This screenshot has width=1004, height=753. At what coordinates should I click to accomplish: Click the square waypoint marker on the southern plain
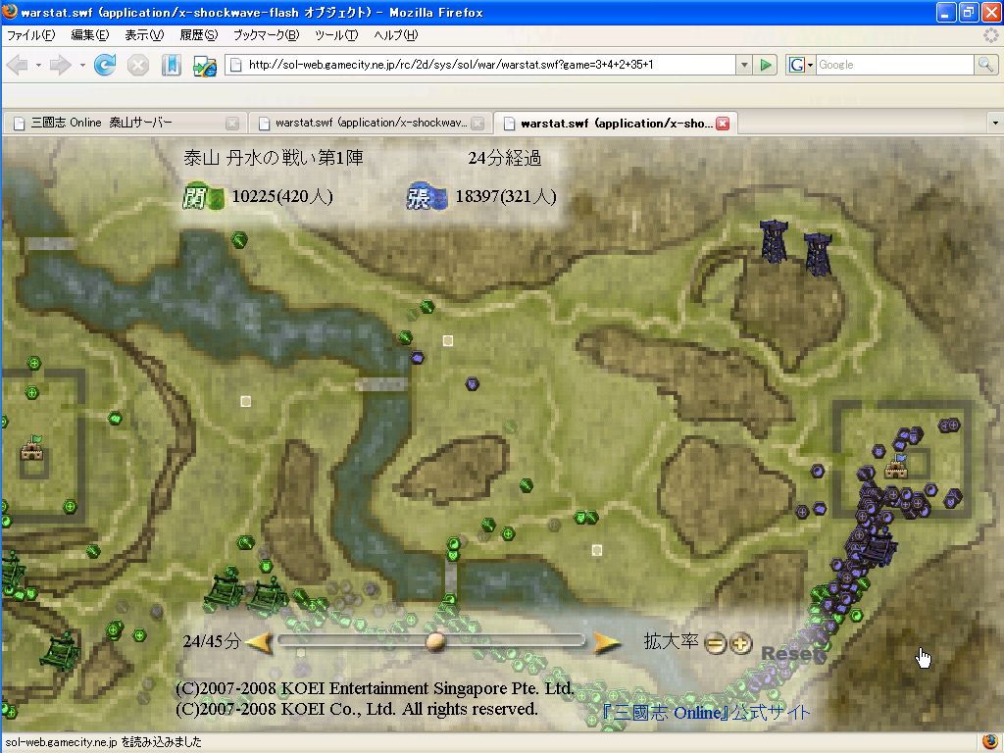click(x=597, y=551)
